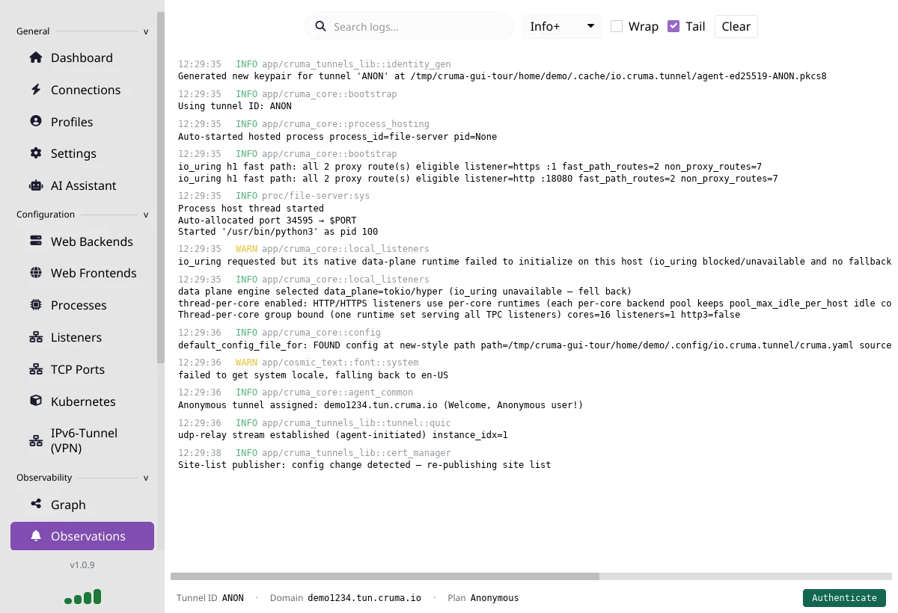Click the 'Process host thread started' log line
Viewport: 898px width, 613px height.
[x=251, y=209]
